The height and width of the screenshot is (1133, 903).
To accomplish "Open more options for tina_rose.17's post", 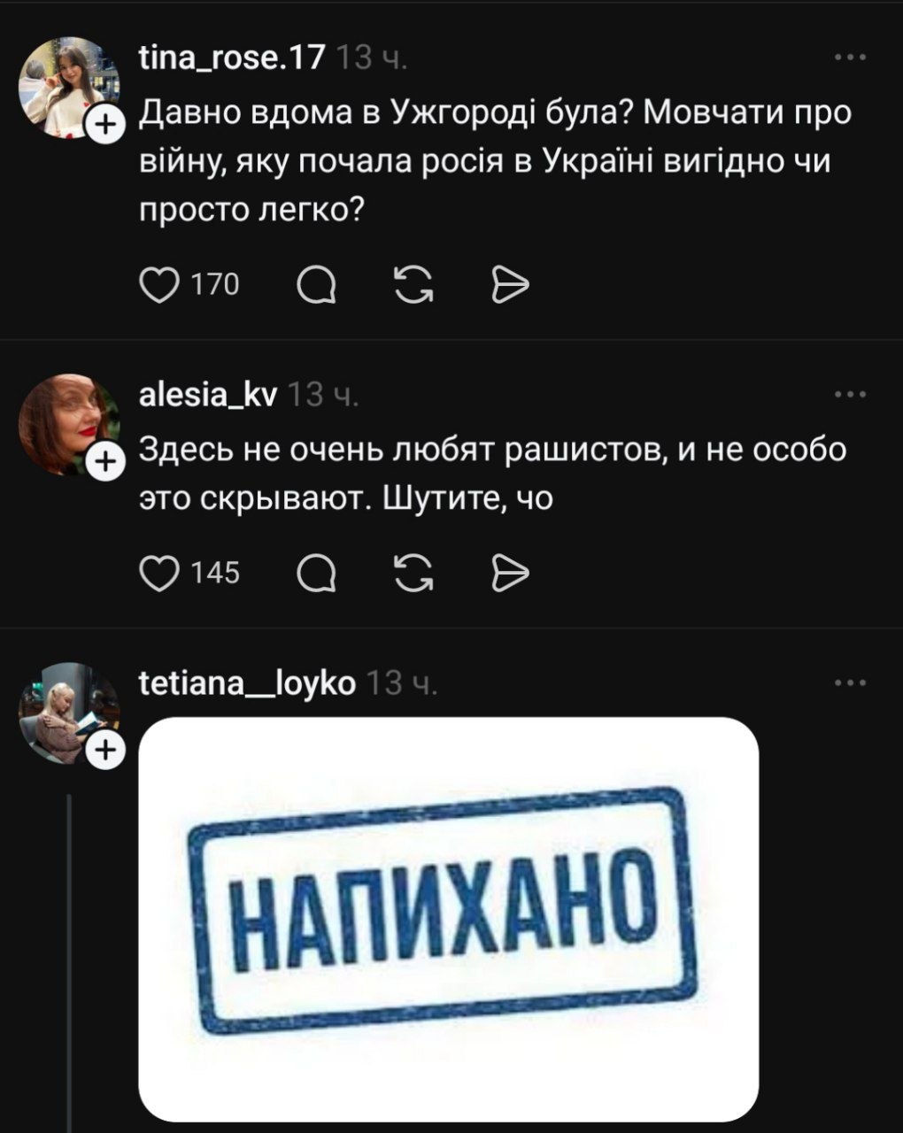I will click(x=851, y=58).
